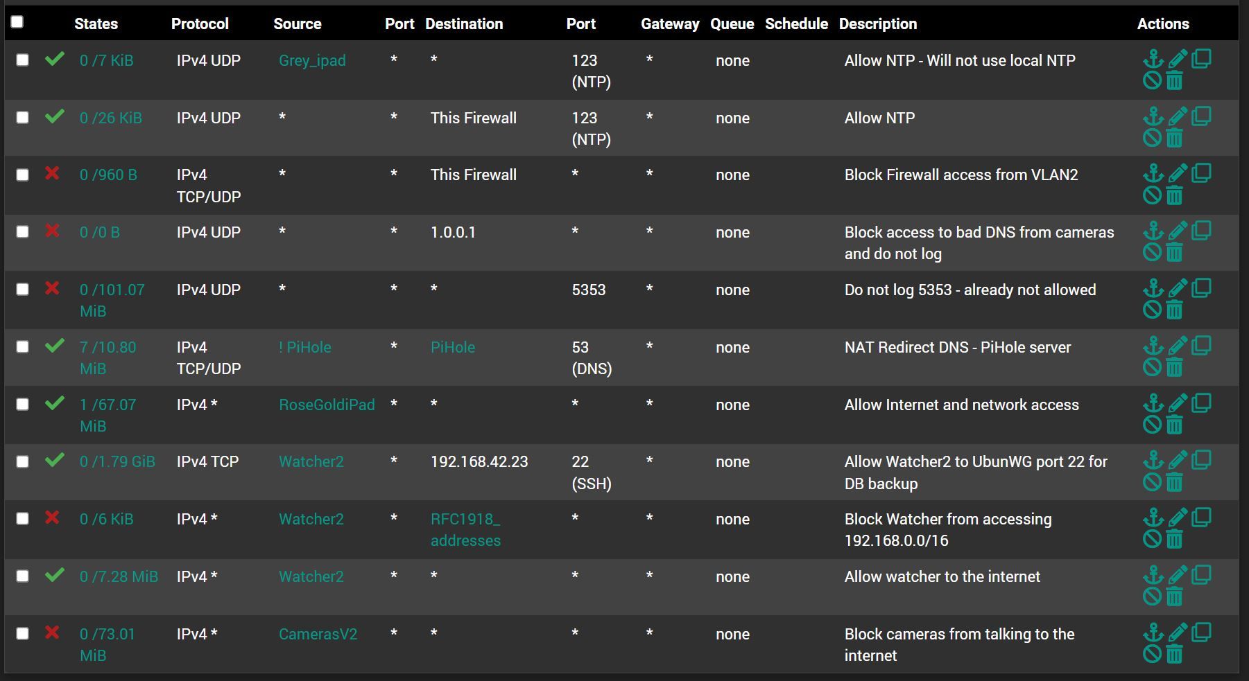Viewport: 1249px width, 681px height.
Task: Disable the Watcher2 SSH DB backup rule
Action: [x=1152, y=482]
